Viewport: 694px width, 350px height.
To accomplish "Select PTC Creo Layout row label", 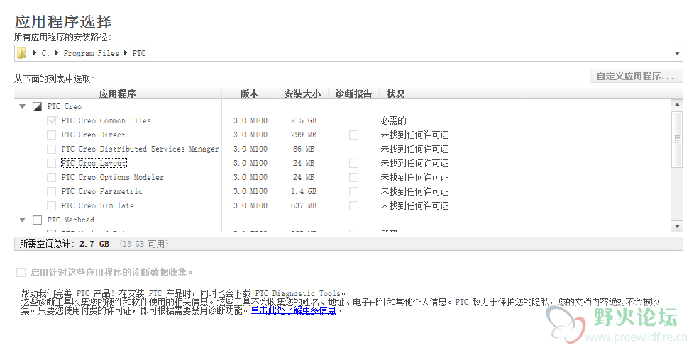I will [94, 163].
